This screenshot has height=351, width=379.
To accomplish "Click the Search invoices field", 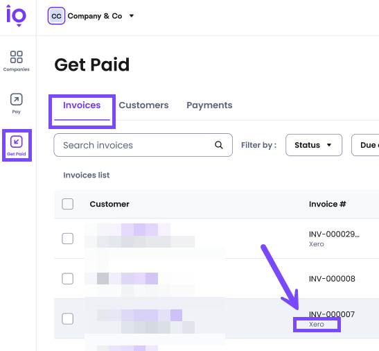I will click(x=143, y=145).
